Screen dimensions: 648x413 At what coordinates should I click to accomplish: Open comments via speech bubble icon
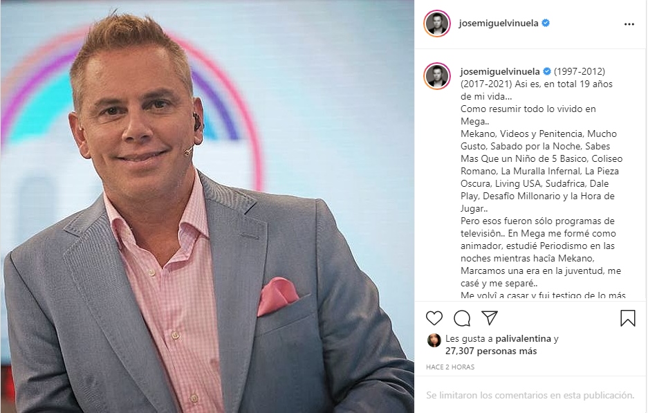coord(461,318)
